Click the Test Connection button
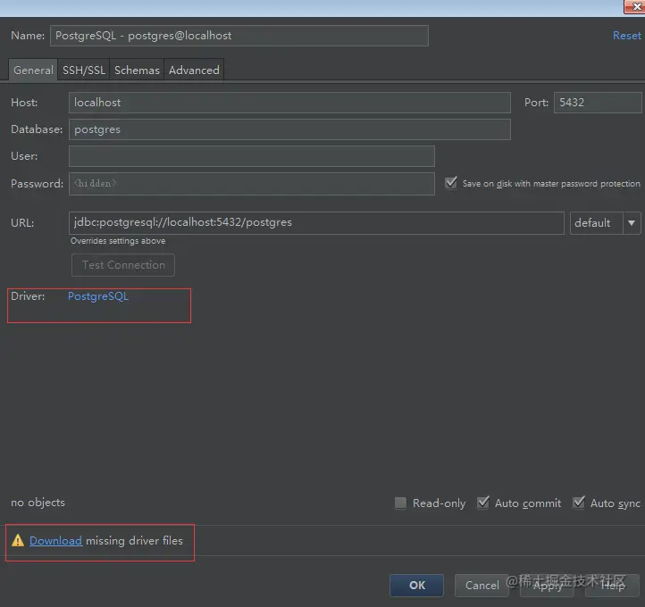This screenshot has width=645, height=607. (123, 265)
